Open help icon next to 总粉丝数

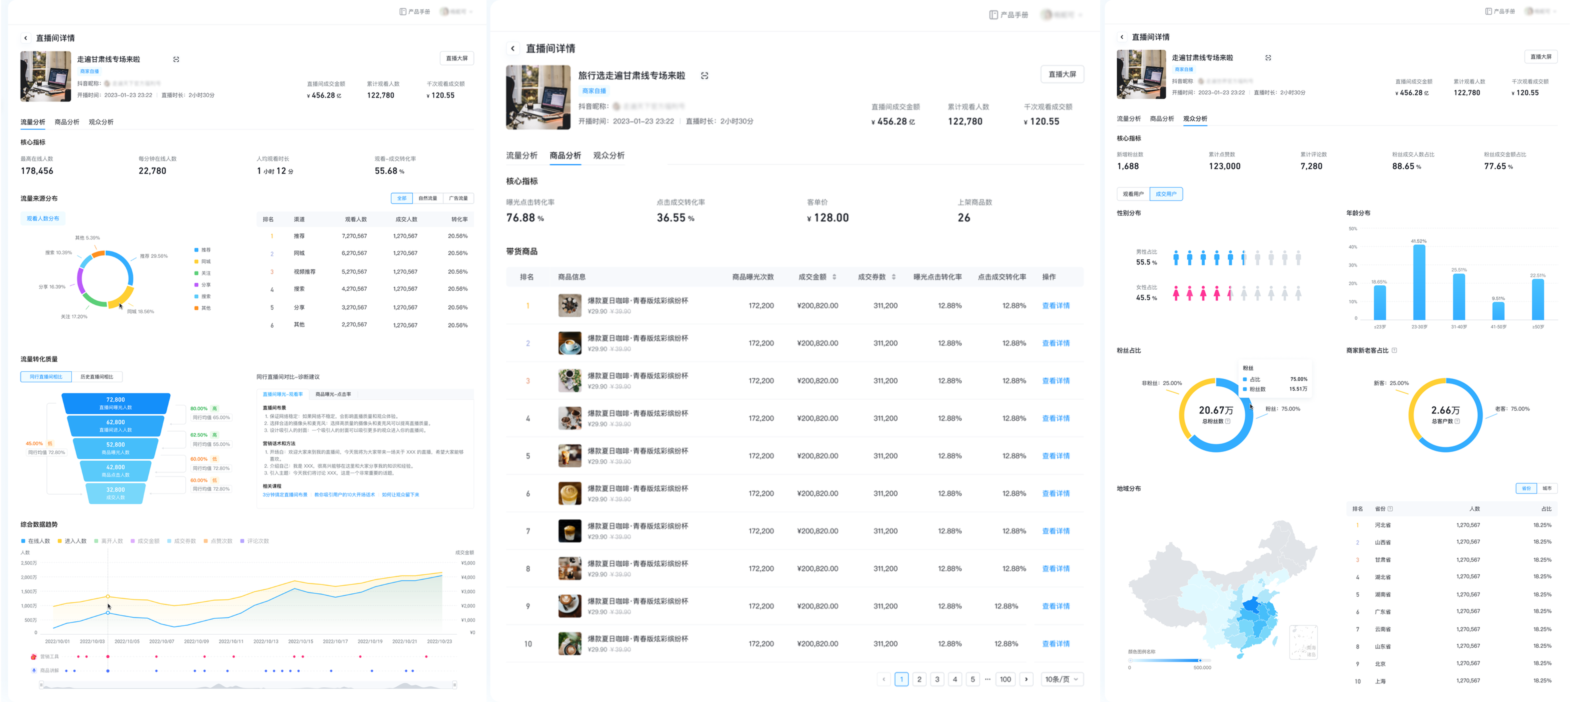[x=1228, y=421]
